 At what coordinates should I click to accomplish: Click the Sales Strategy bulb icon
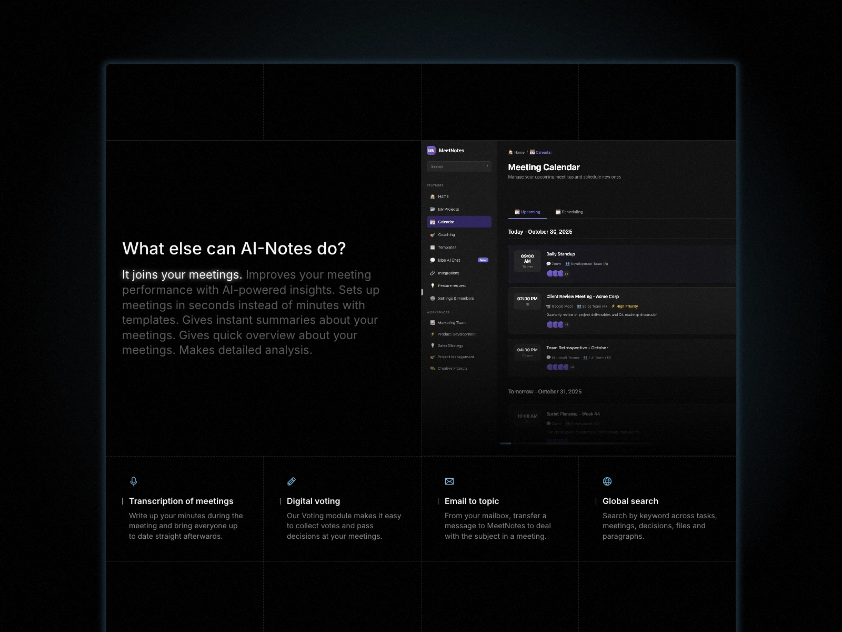point(433,345)
